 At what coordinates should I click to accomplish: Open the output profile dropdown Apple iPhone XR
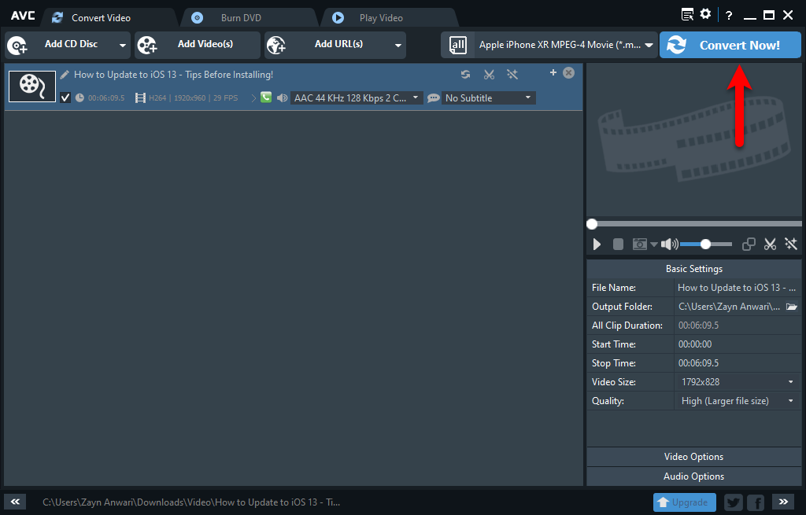coord(565,45)
